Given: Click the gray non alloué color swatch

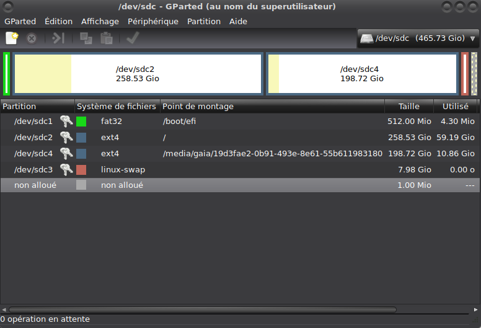Looking at the screenshot, I should 81,185.
